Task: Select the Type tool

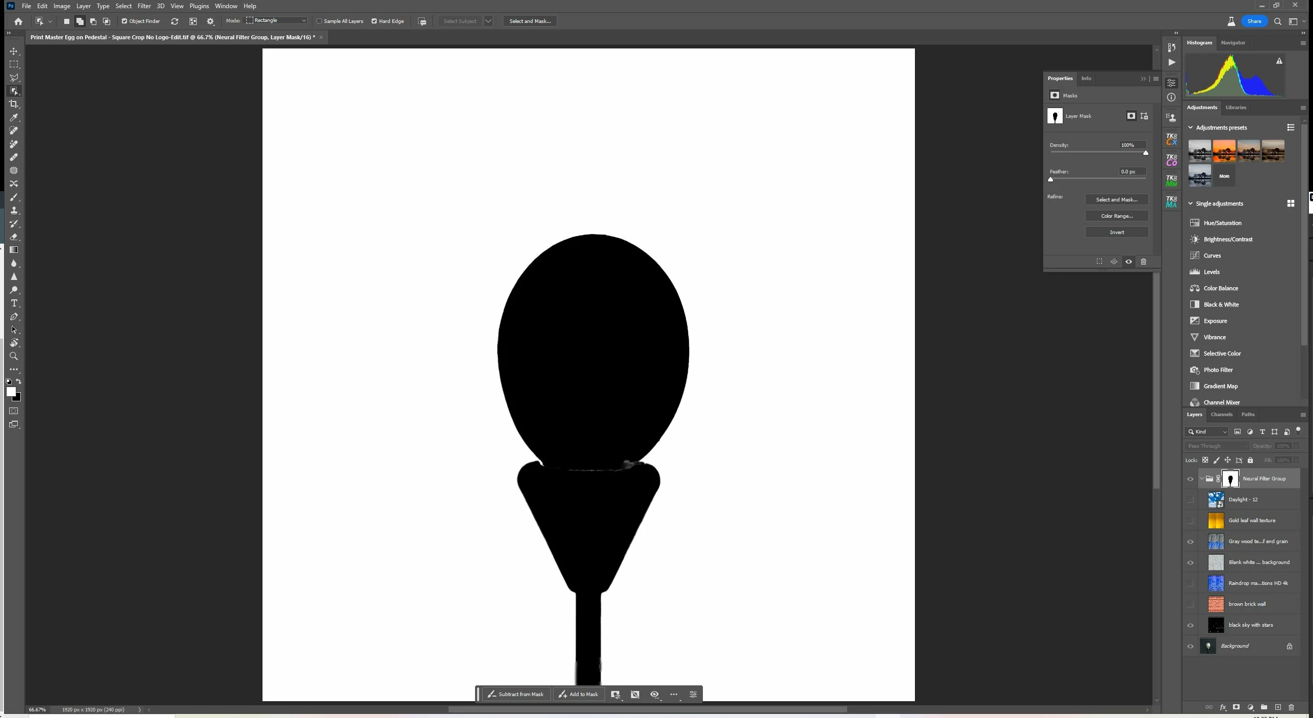Action: [x=14, y=303]
